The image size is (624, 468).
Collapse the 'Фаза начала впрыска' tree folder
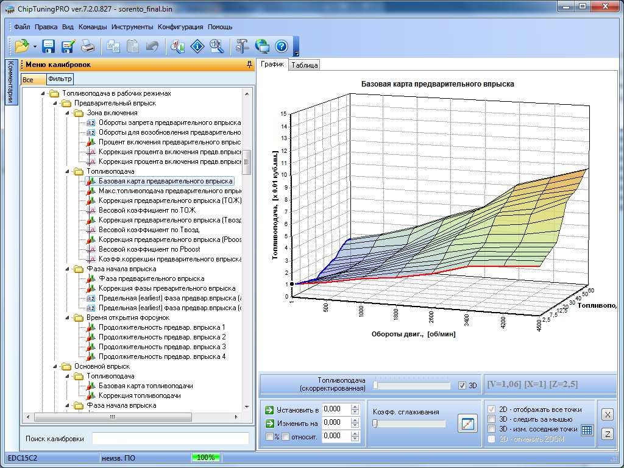pyautogui.click(x=66, y=269)
